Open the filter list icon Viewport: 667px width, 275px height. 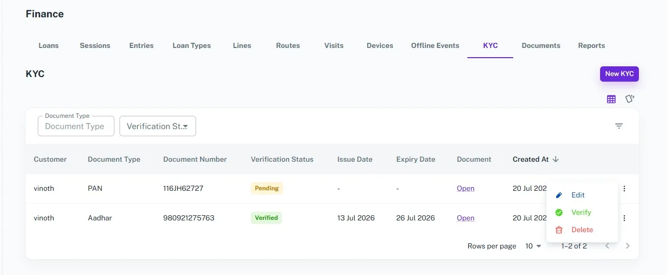pyautogui.click(x=619, y=126)
